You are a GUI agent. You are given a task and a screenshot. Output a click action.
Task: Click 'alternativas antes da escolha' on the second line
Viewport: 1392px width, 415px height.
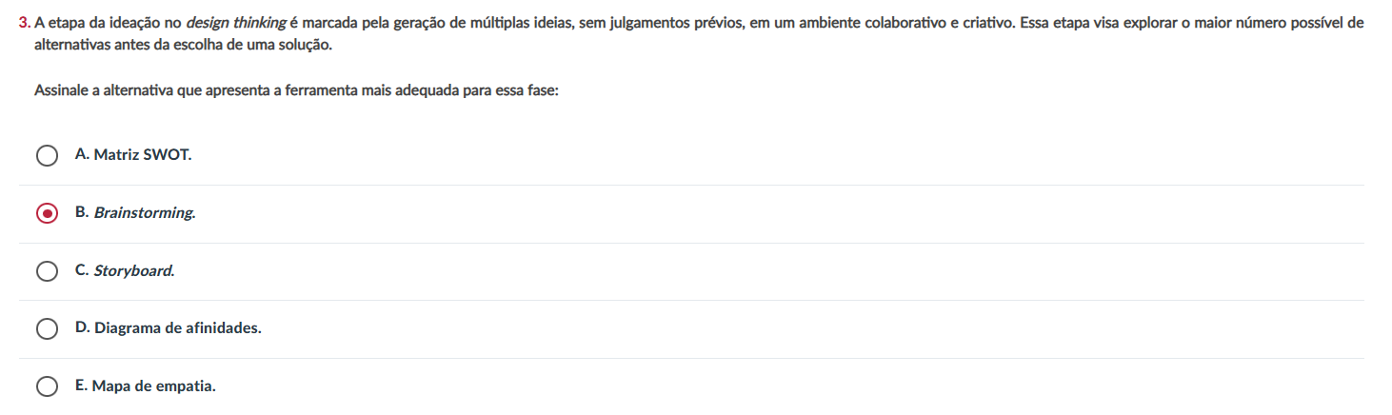coord(124,45)
